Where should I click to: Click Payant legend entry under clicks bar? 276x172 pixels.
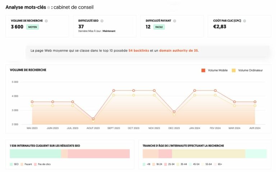click(x=26, y=164)
